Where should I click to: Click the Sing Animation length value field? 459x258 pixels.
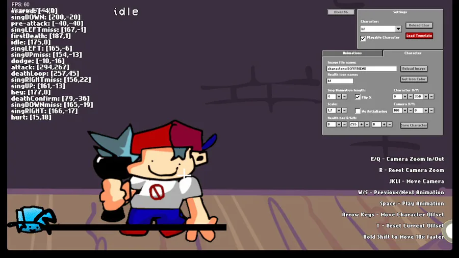pyautogui.click(x=331, y=96)
